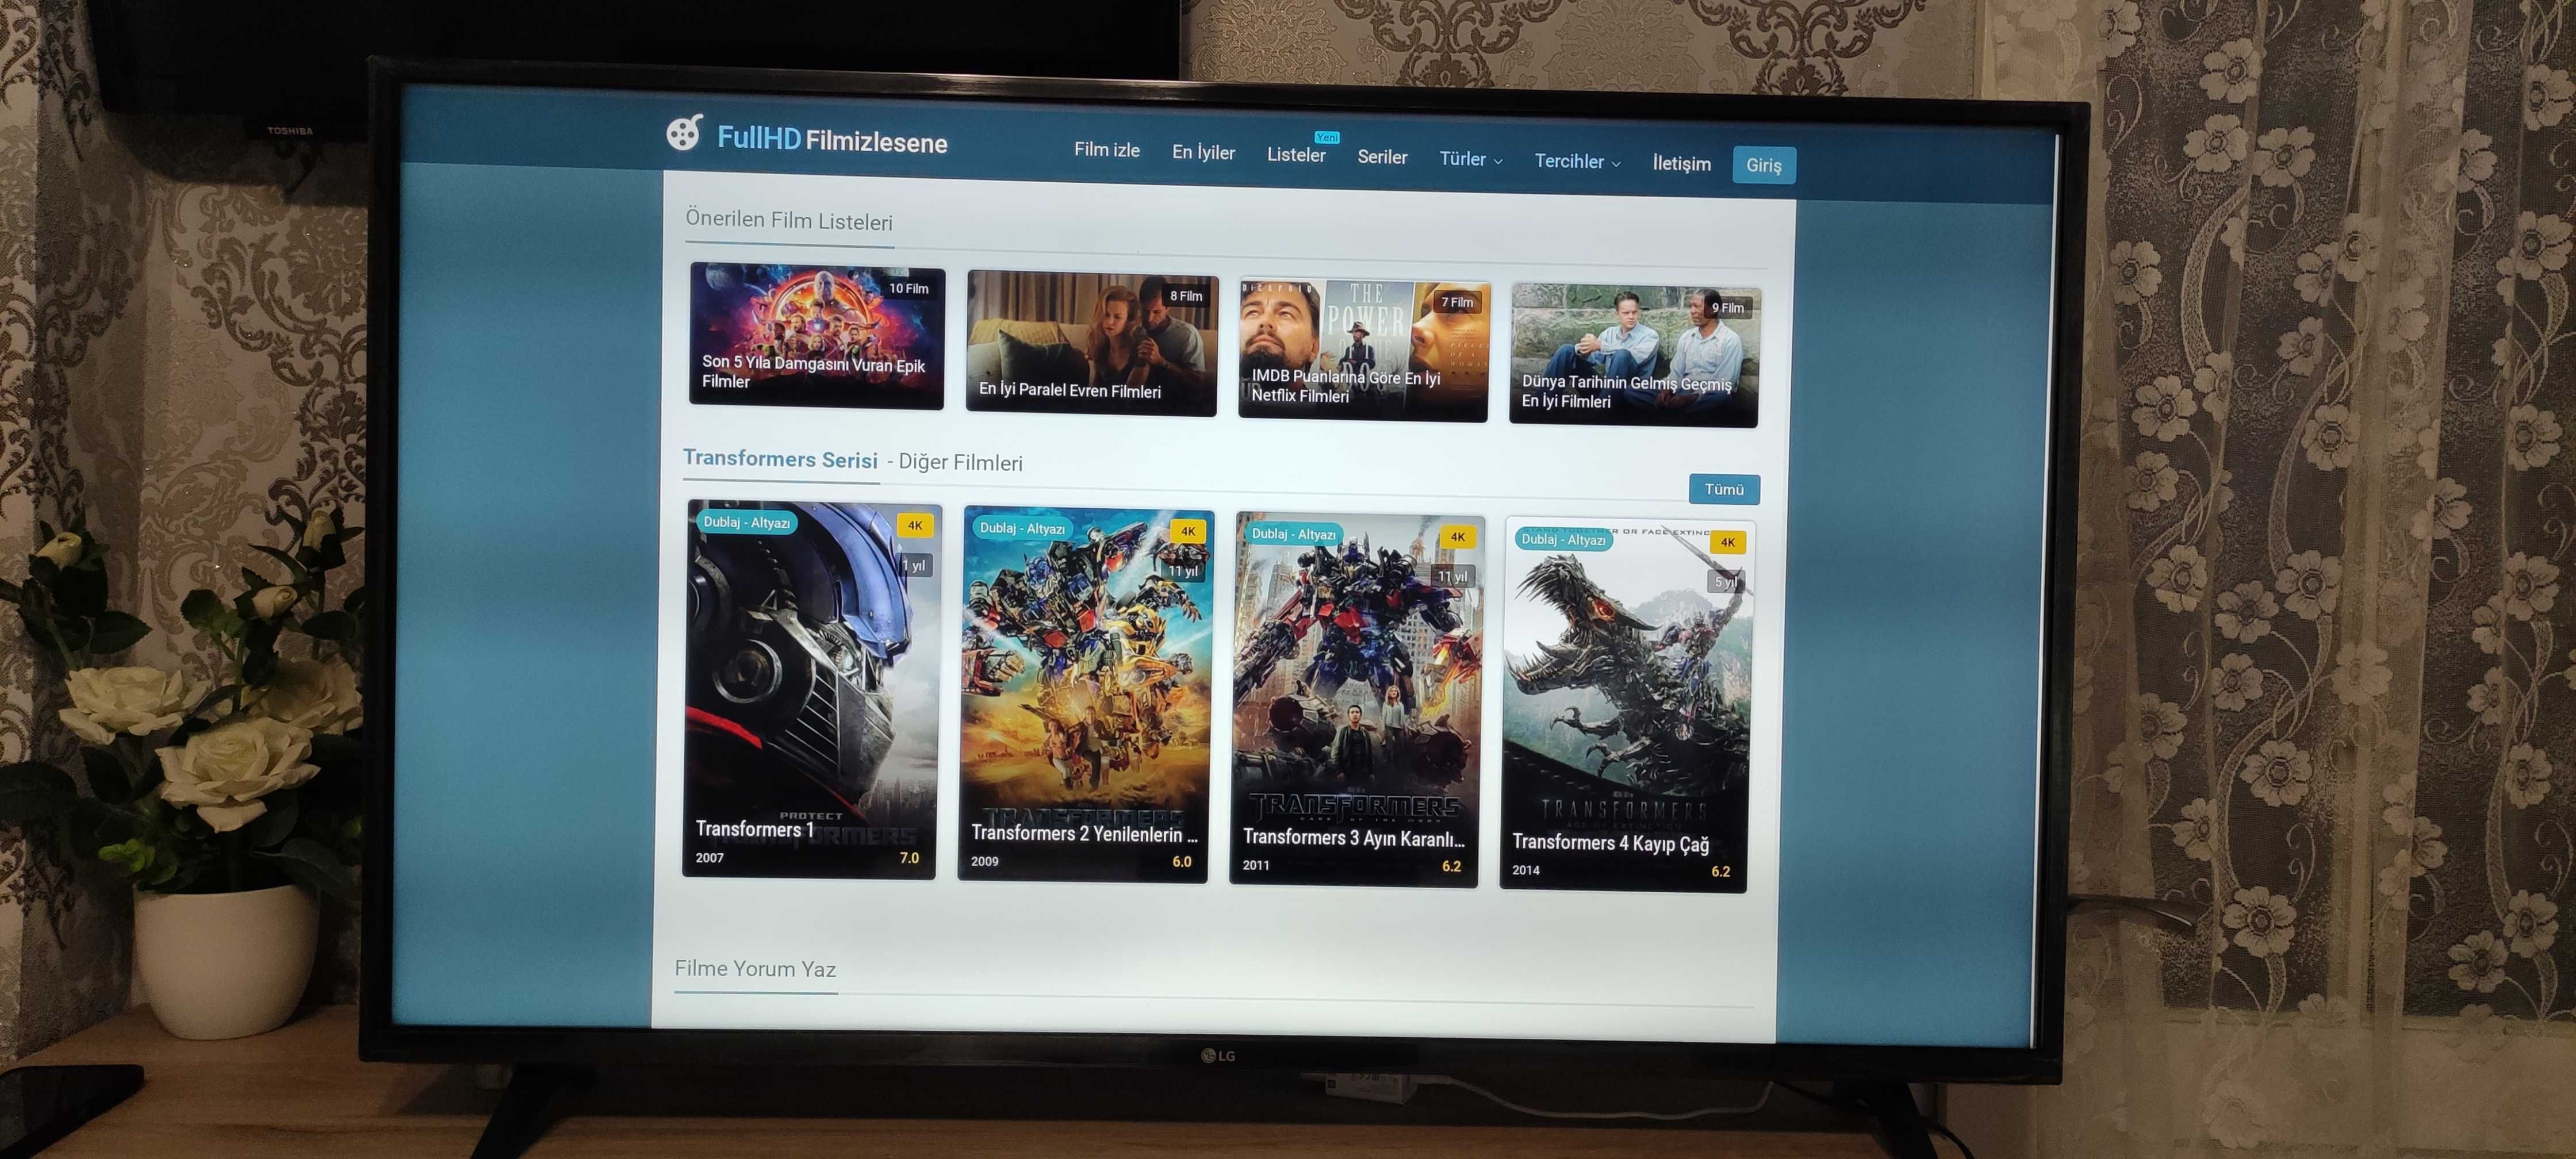Click the 10 Film count badge

(908, 288)
